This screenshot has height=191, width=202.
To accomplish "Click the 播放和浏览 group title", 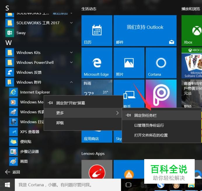I will 191,9.
